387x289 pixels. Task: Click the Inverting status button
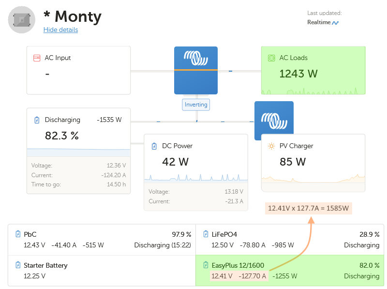(196, 105)
